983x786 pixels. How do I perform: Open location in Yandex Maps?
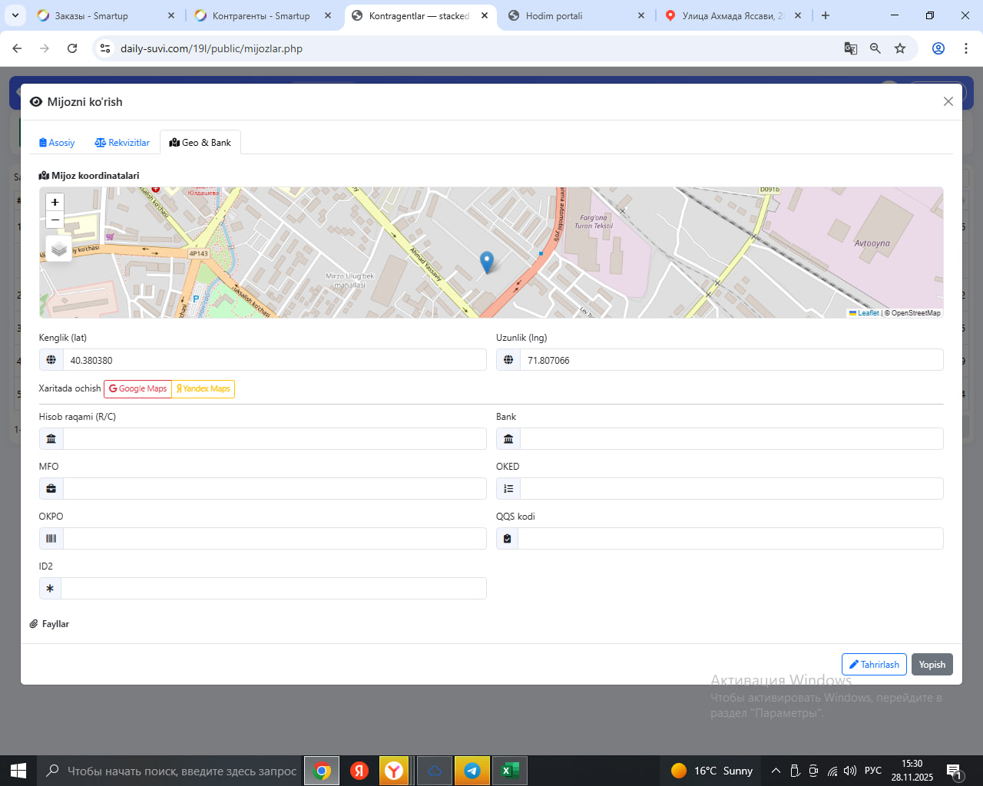tap(204, 389)
